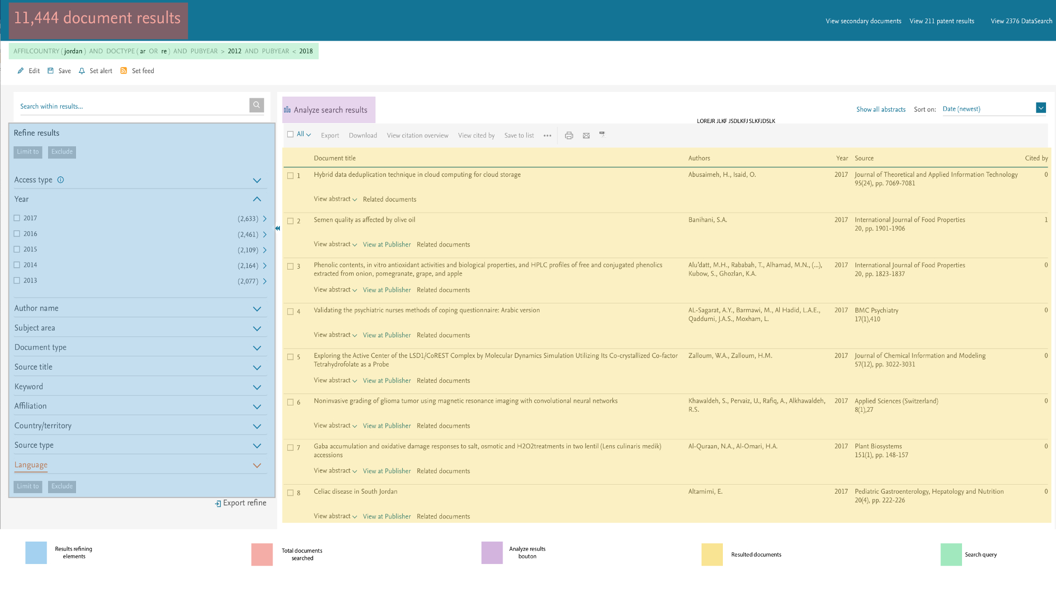Click the Set feed RSS icon
This screenshot has width=1056, height=594.
tap(124, 71)
